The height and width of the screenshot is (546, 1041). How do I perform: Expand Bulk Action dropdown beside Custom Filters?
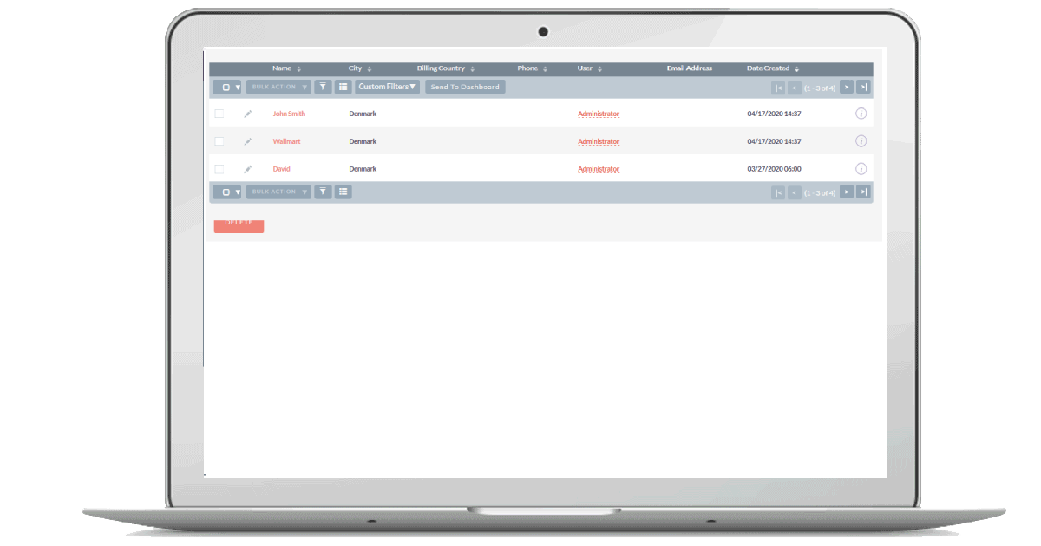(x=278, y=87)
